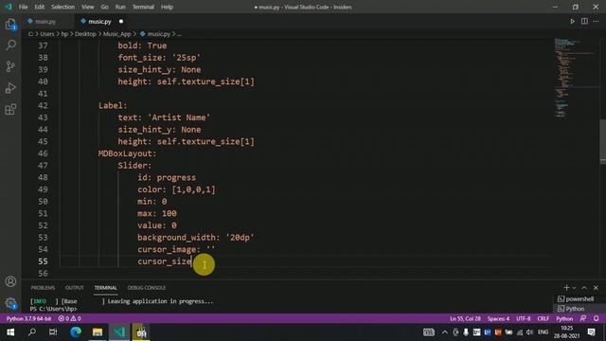Viewport: 606px width, 341px height.
Task: Switch to the Output panel tab
Action: pos(74,288)
